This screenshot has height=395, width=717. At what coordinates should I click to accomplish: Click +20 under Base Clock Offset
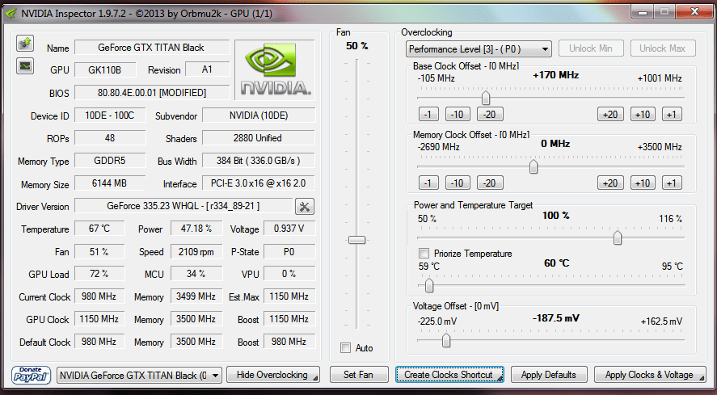tap(610, 114)
